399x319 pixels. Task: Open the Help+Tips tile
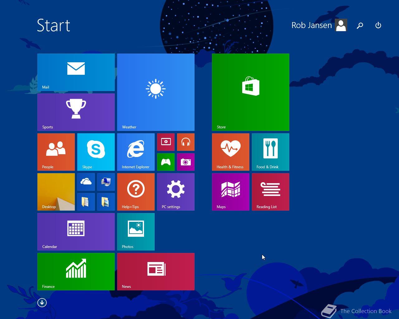point(136,192)
